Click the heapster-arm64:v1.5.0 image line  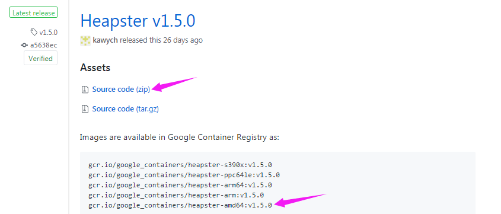(180, 185)
